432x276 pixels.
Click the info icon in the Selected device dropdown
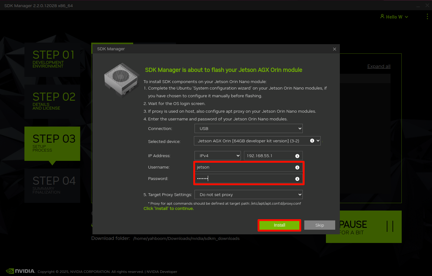(312, 140)
